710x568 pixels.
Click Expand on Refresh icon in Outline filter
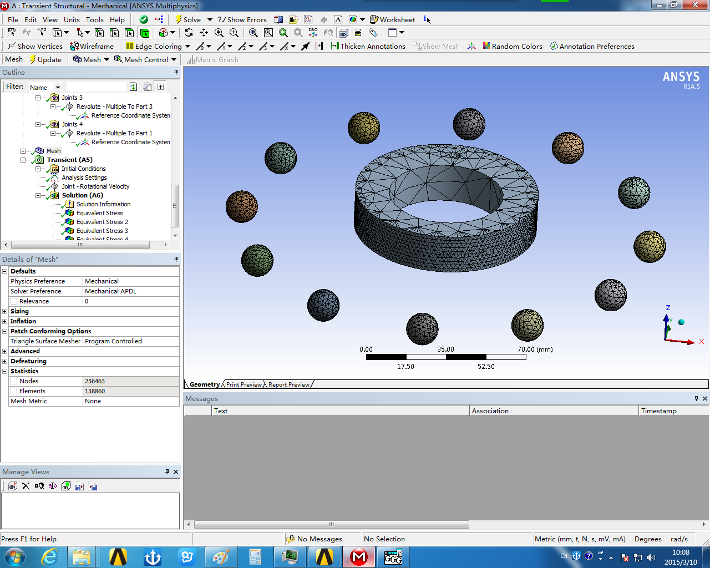pyautogui.click(x=160, y=87)
